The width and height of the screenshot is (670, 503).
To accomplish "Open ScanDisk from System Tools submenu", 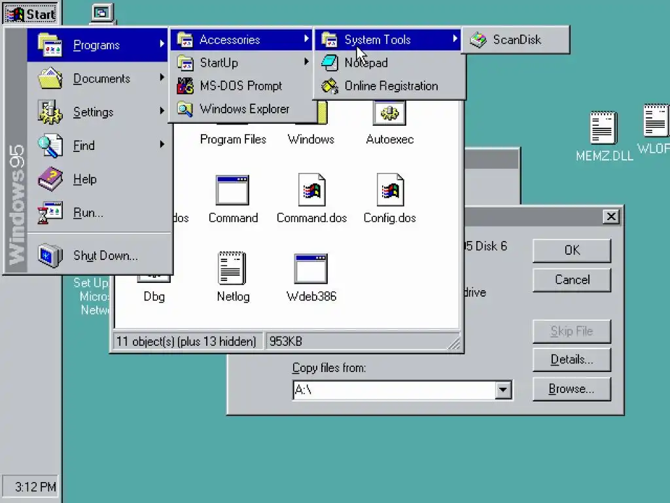I will (x=516, y=40).
